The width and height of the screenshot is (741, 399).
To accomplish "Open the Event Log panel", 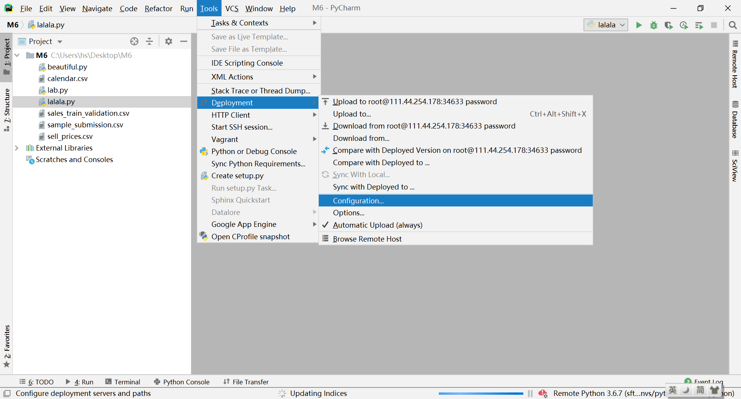I will coord(704,382).
